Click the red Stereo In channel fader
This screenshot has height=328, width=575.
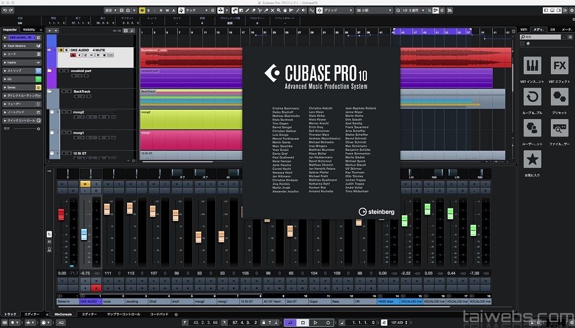tap(61, 215)
